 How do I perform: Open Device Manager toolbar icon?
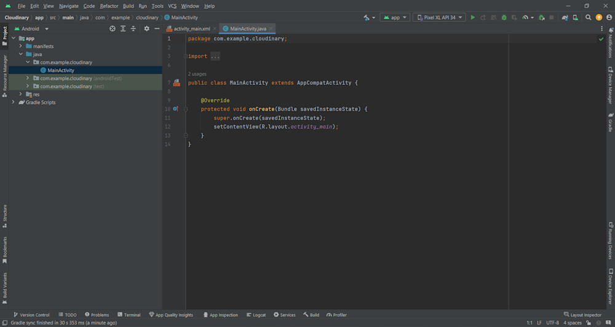(x=576, y=18)
